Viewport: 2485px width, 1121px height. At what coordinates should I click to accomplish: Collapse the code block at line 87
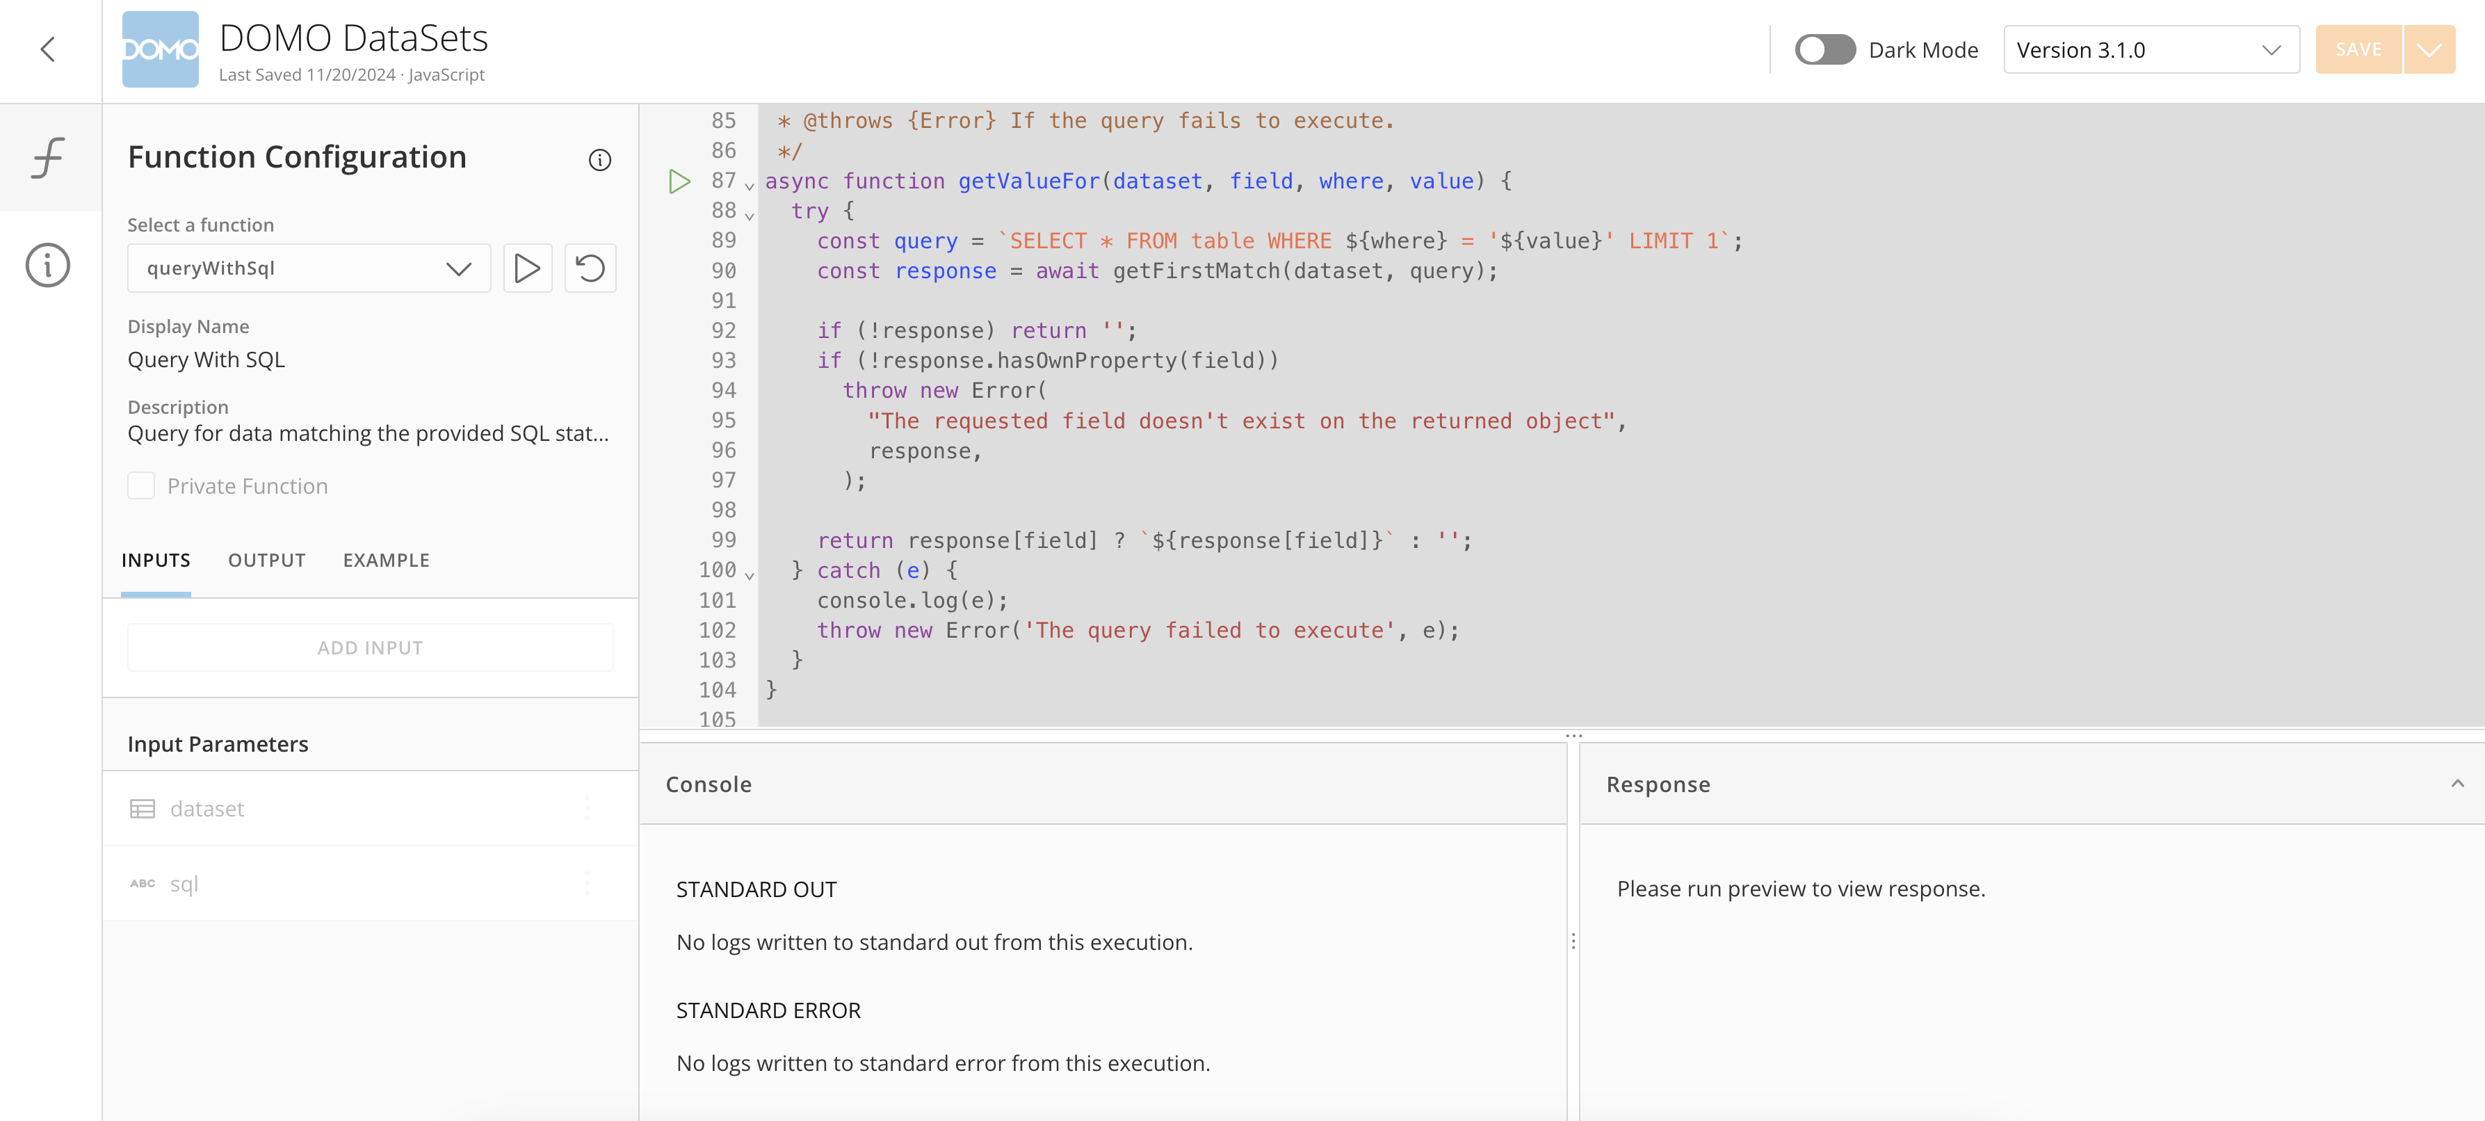click(x=750, y=185)
